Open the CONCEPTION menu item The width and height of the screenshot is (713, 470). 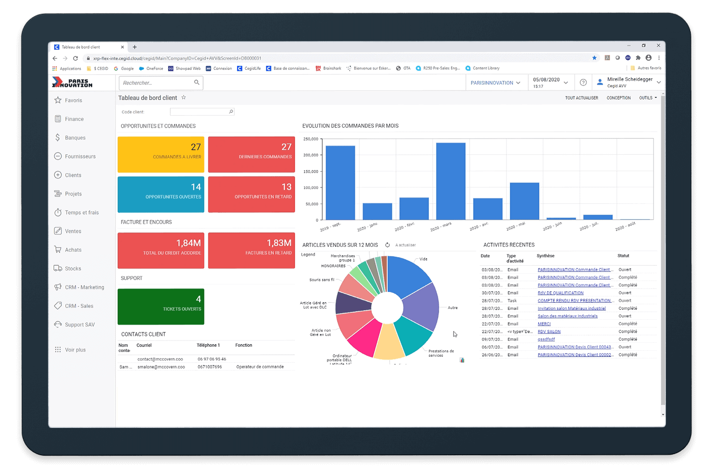pos(618,98)
